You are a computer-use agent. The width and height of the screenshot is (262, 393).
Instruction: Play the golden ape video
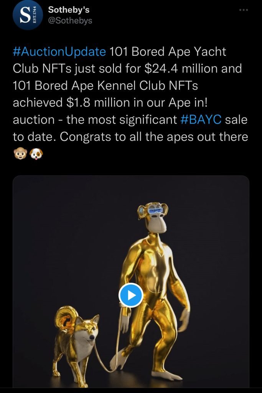[131, 295]
